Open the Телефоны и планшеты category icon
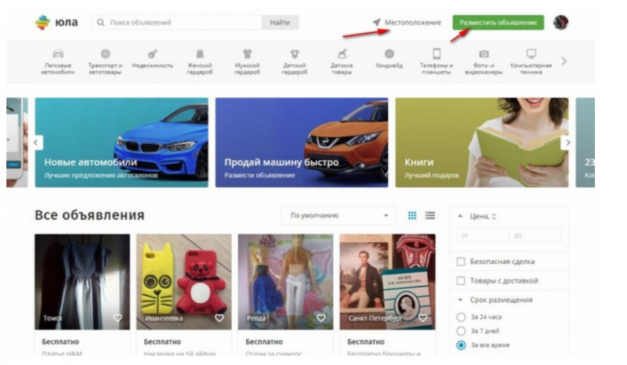This screenshot has width=627, height=365. [437, 53]
